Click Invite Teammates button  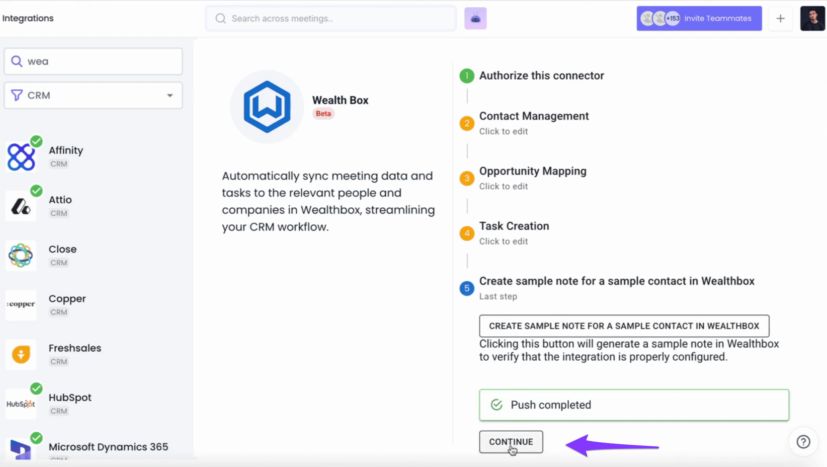(x=699, y=18)
